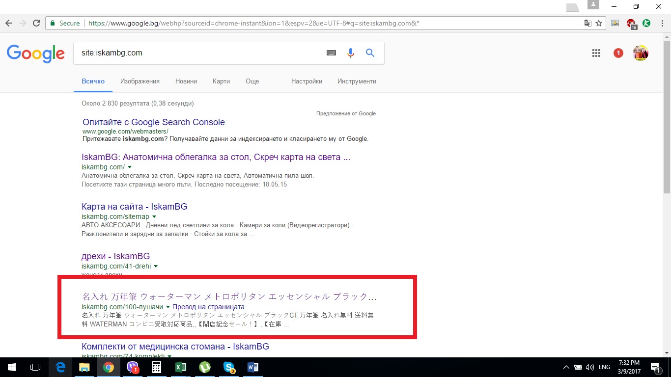Open File Explorer from the taskbar
Image resolution: width=671 pixels, height=377 pixels.
click(84, 367)
